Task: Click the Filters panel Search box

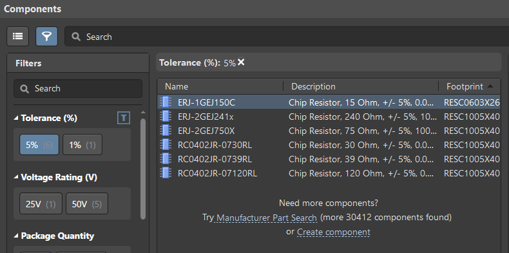Action: click(78, 89)
